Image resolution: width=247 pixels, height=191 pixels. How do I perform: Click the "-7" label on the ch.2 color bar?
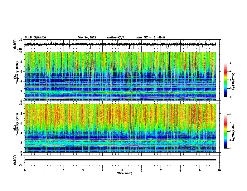[x=230, y=149]
